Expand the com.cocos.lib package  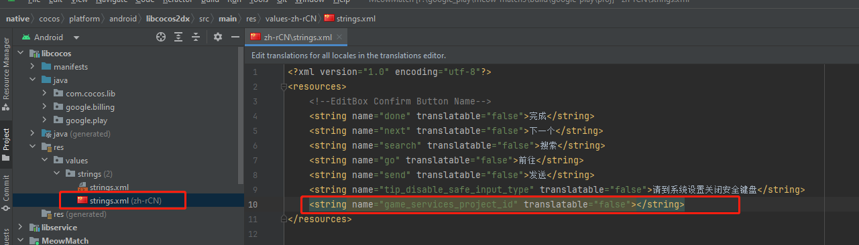coord(44,93)
